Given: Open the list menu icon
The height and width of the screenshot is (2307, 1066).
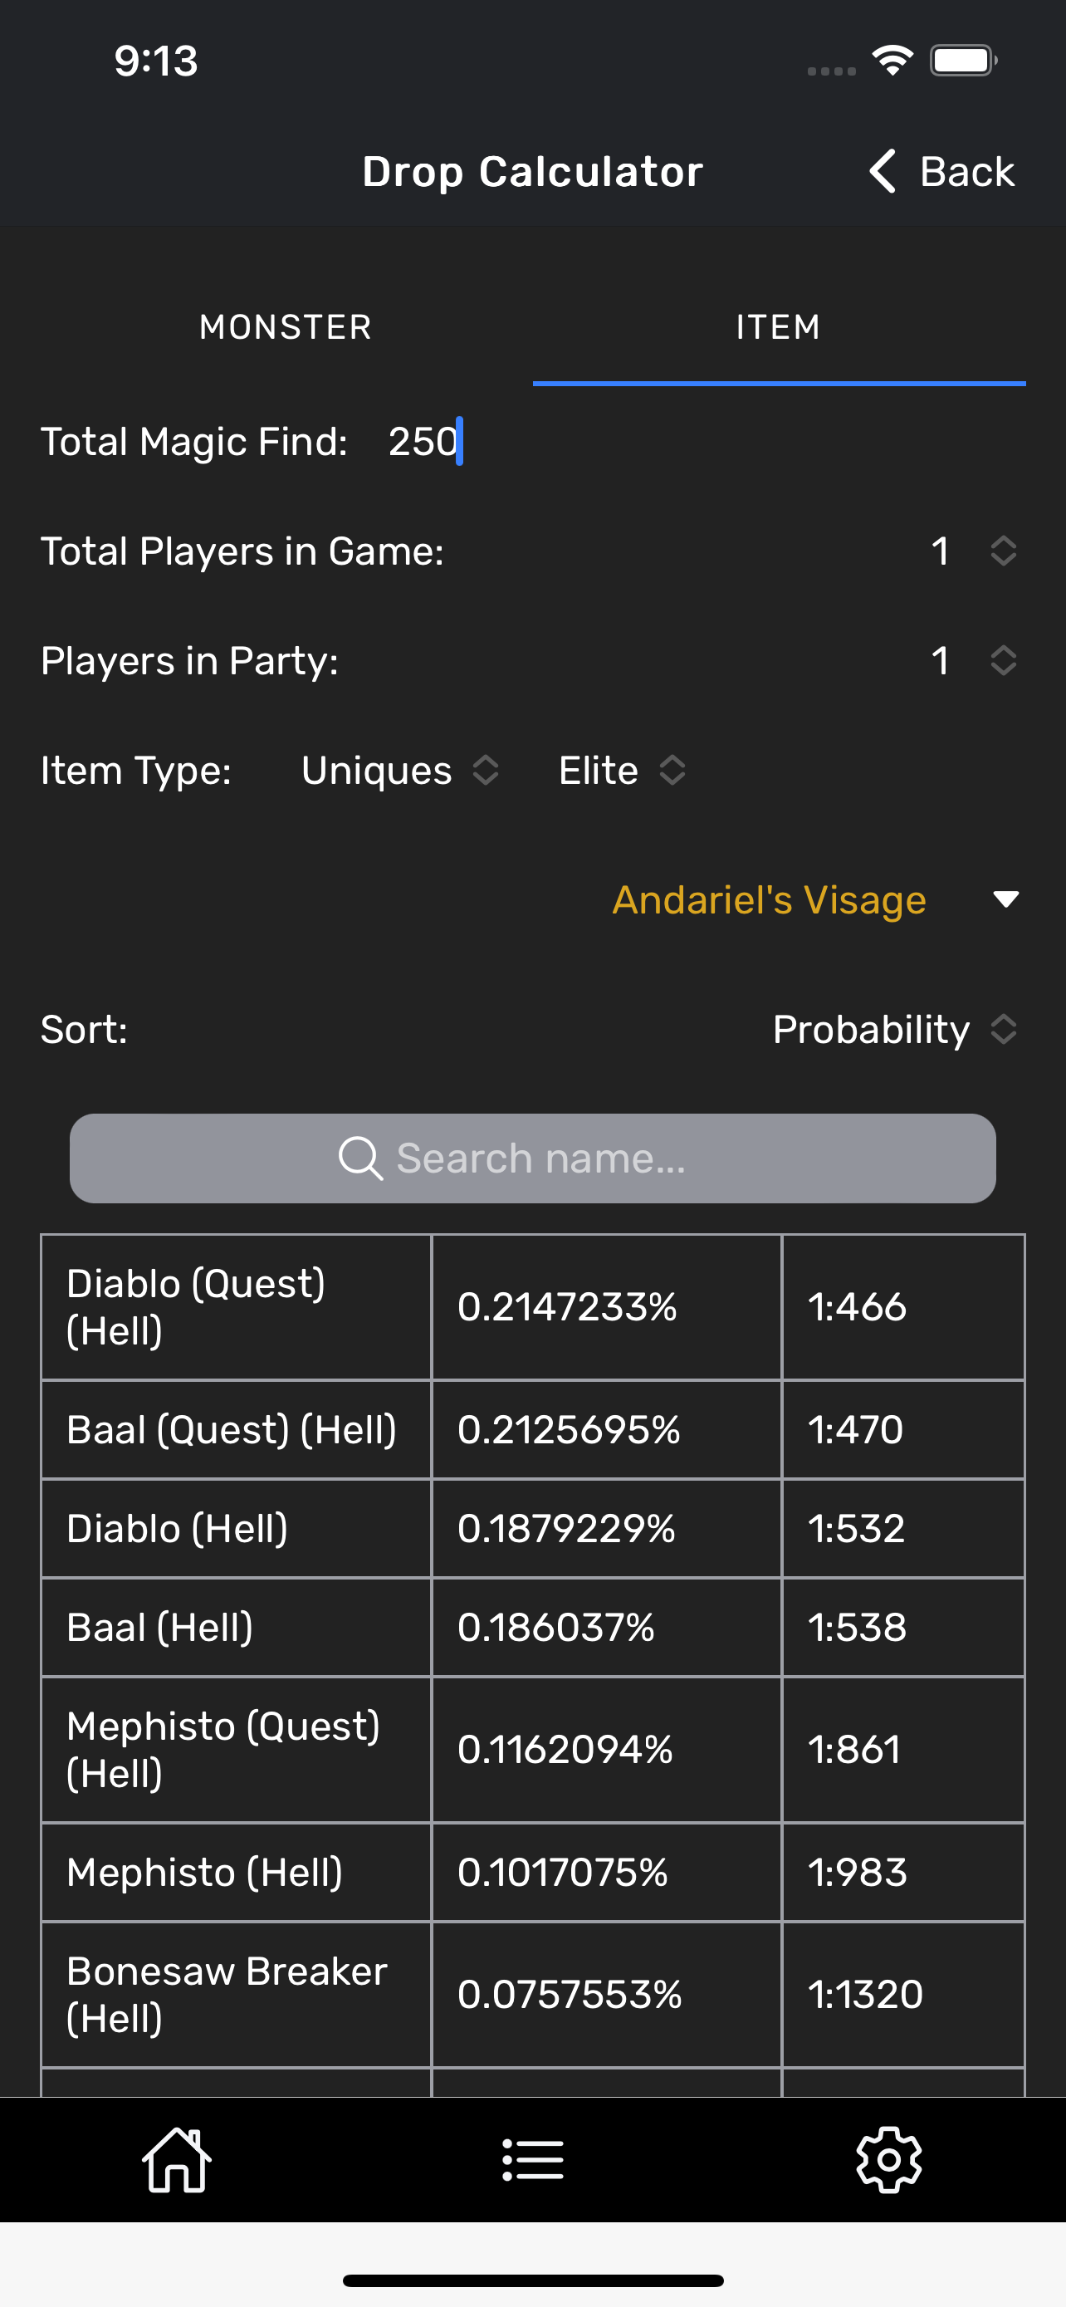Looking at the screenshot, I should point(532,2160).
